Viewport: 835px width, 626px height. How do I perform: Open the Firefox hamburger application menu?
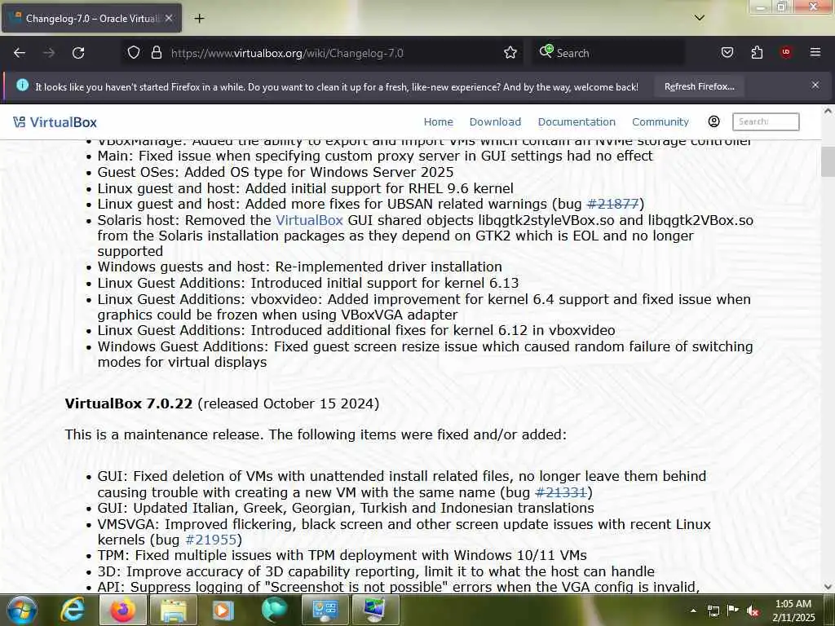click(815, 52)
